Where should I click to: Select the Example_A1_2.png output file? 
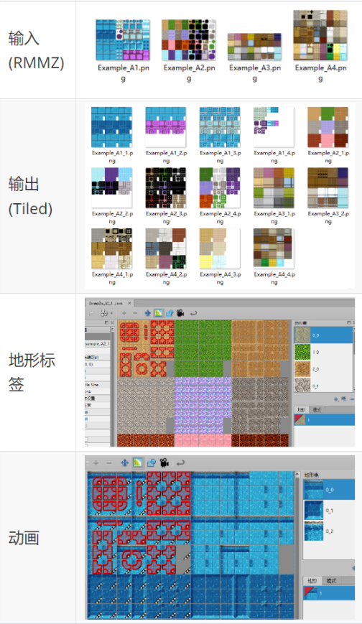[166, 127]
